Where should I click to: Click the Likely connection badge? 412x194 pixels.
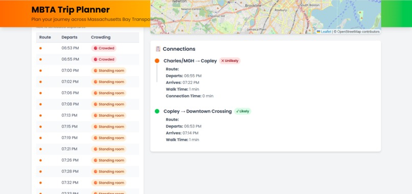(x=242, y=112)
